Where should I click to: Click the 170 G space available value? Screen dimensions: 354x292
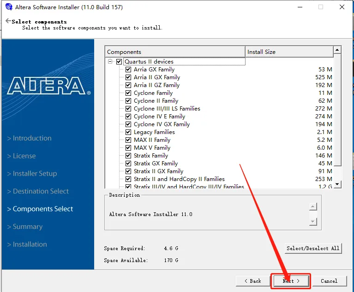(x=171, y=260)
